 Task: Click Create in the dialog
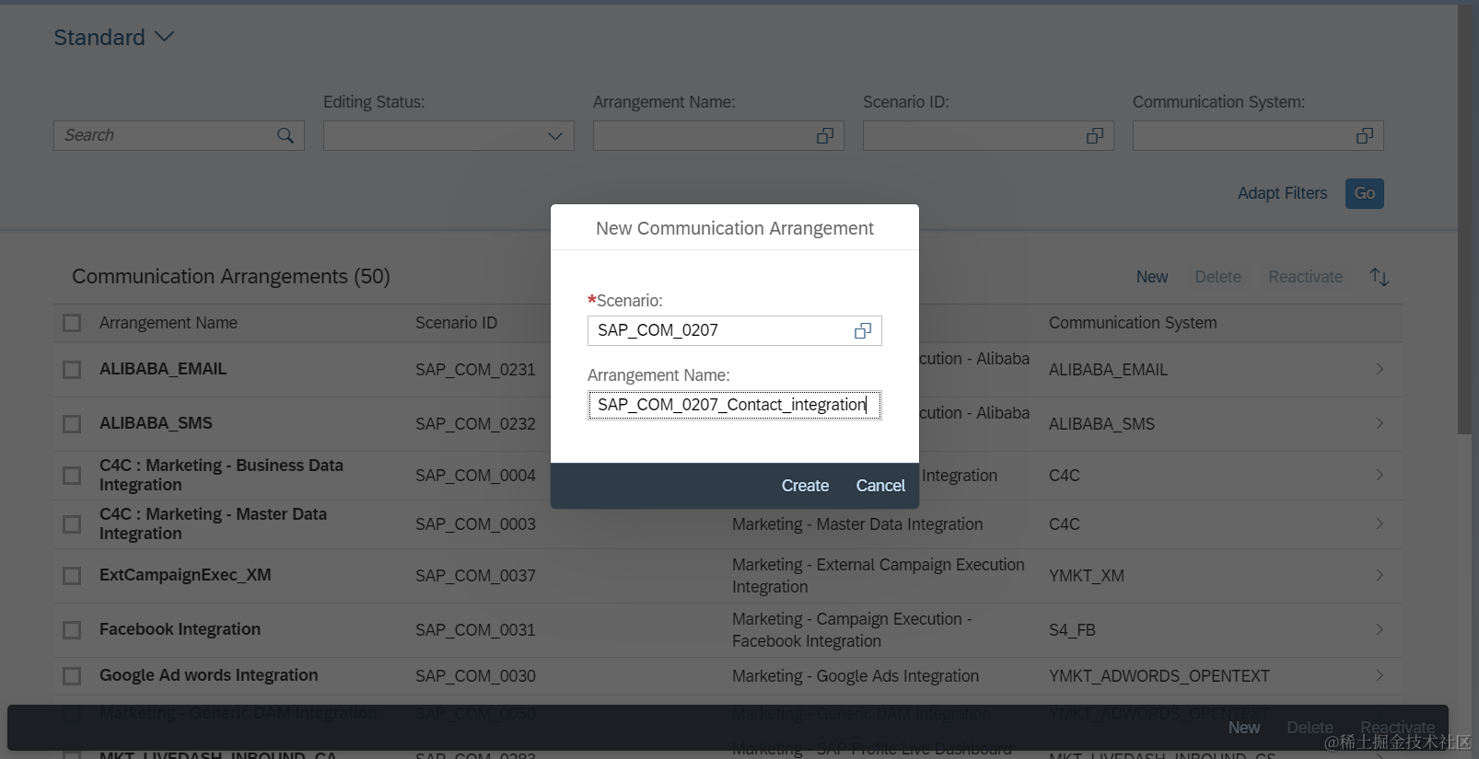pyautogui.click(x=805, y=486)
